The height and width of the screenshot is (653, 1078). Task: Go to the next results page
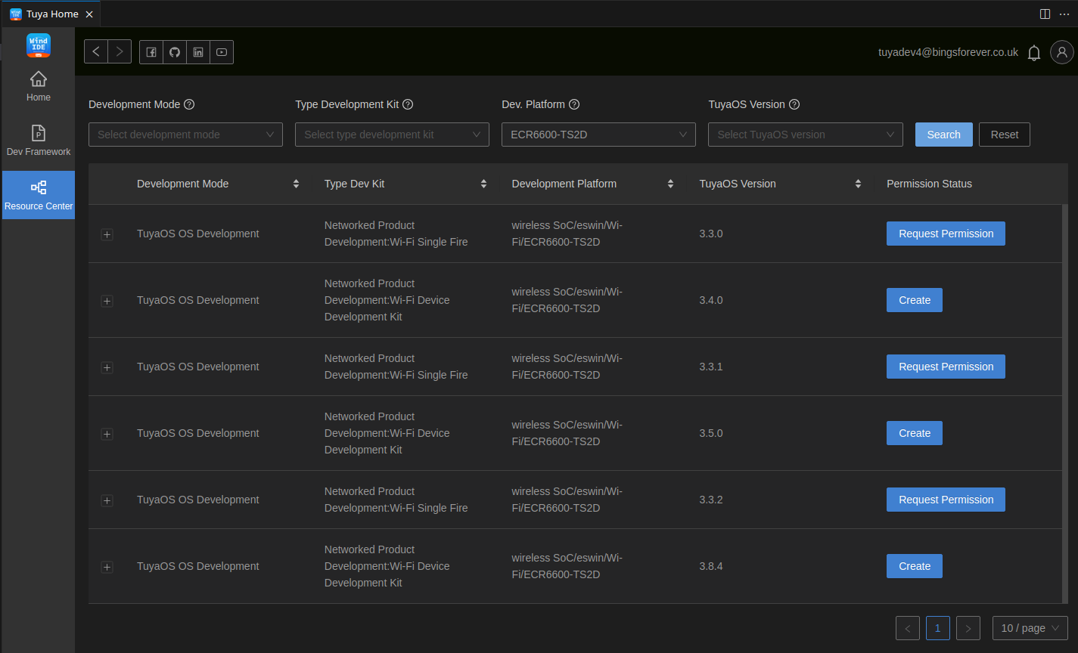point(968,628)
